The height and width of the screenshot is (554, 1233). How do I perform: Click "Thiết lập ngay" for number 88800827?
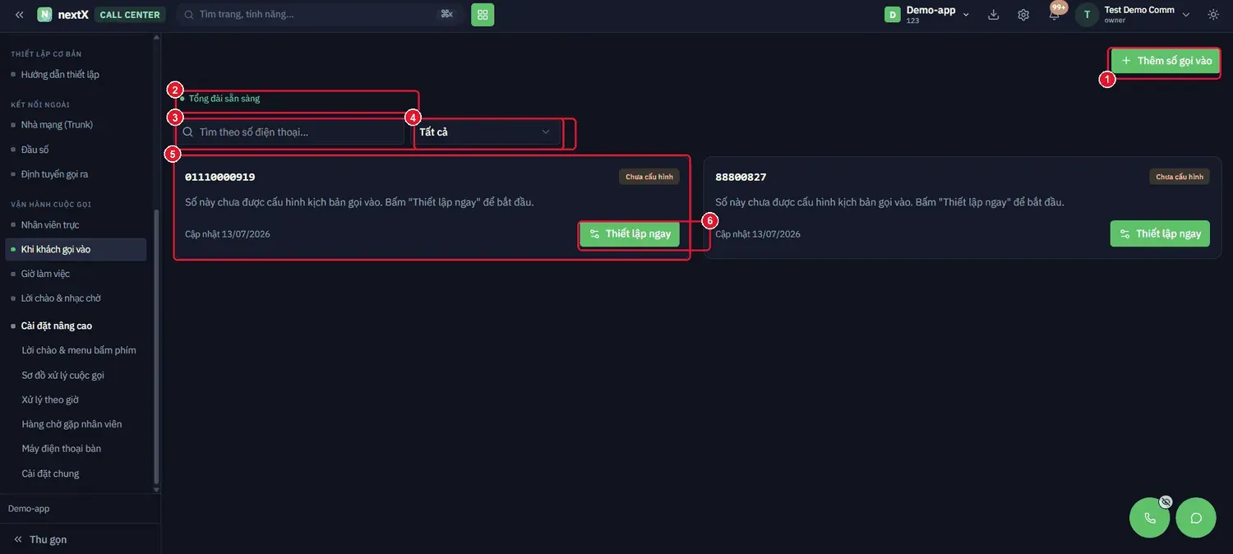coord(1160,234)
